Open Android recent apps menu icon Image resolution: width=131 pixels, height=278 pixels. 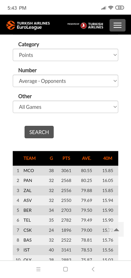click(x=38, y=269)
